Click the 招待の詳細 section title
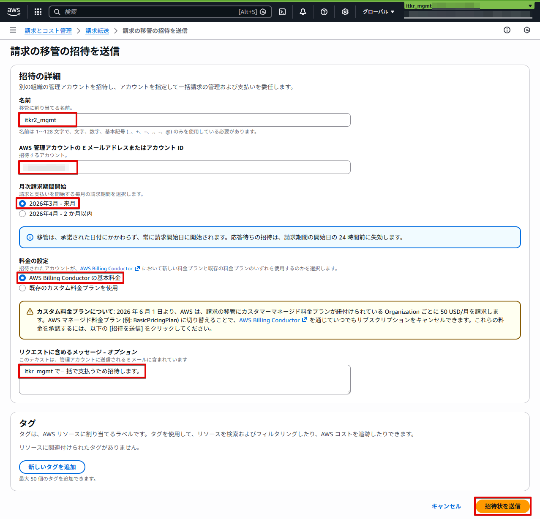 coord(40,76)
